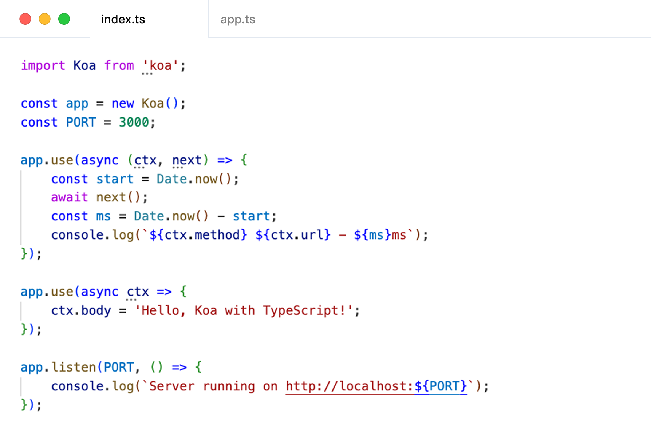Switch to the app.ts tab
This screenshot has height=445, width=651.
pos(238,19)
